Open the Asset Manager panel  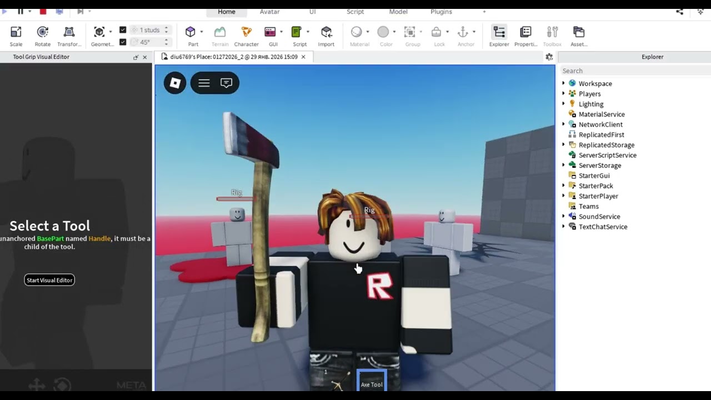[x=579, y=36]
